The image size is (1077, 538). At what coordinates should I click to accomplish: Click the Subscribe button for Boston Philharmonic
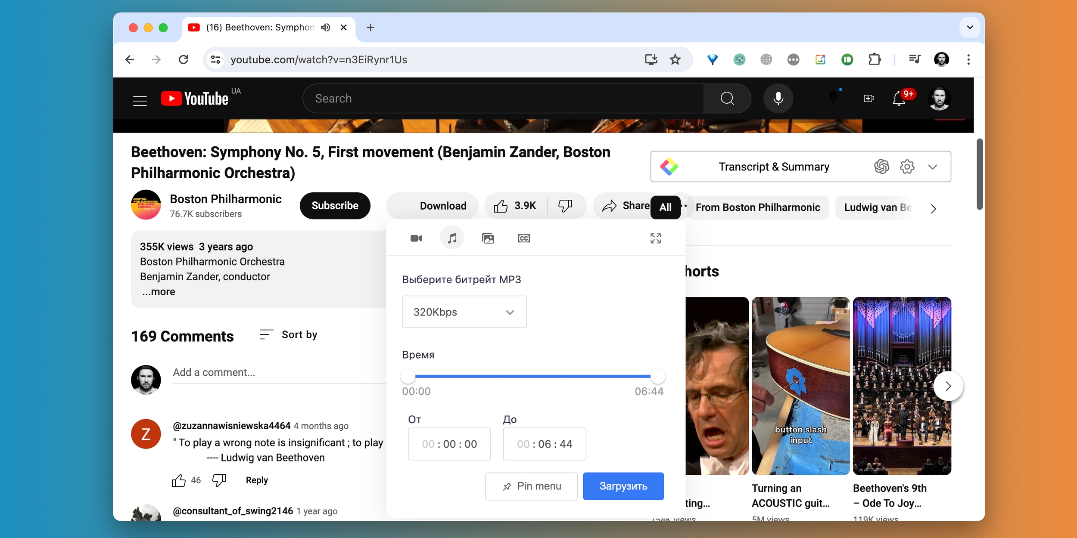[x=335, y=206]
